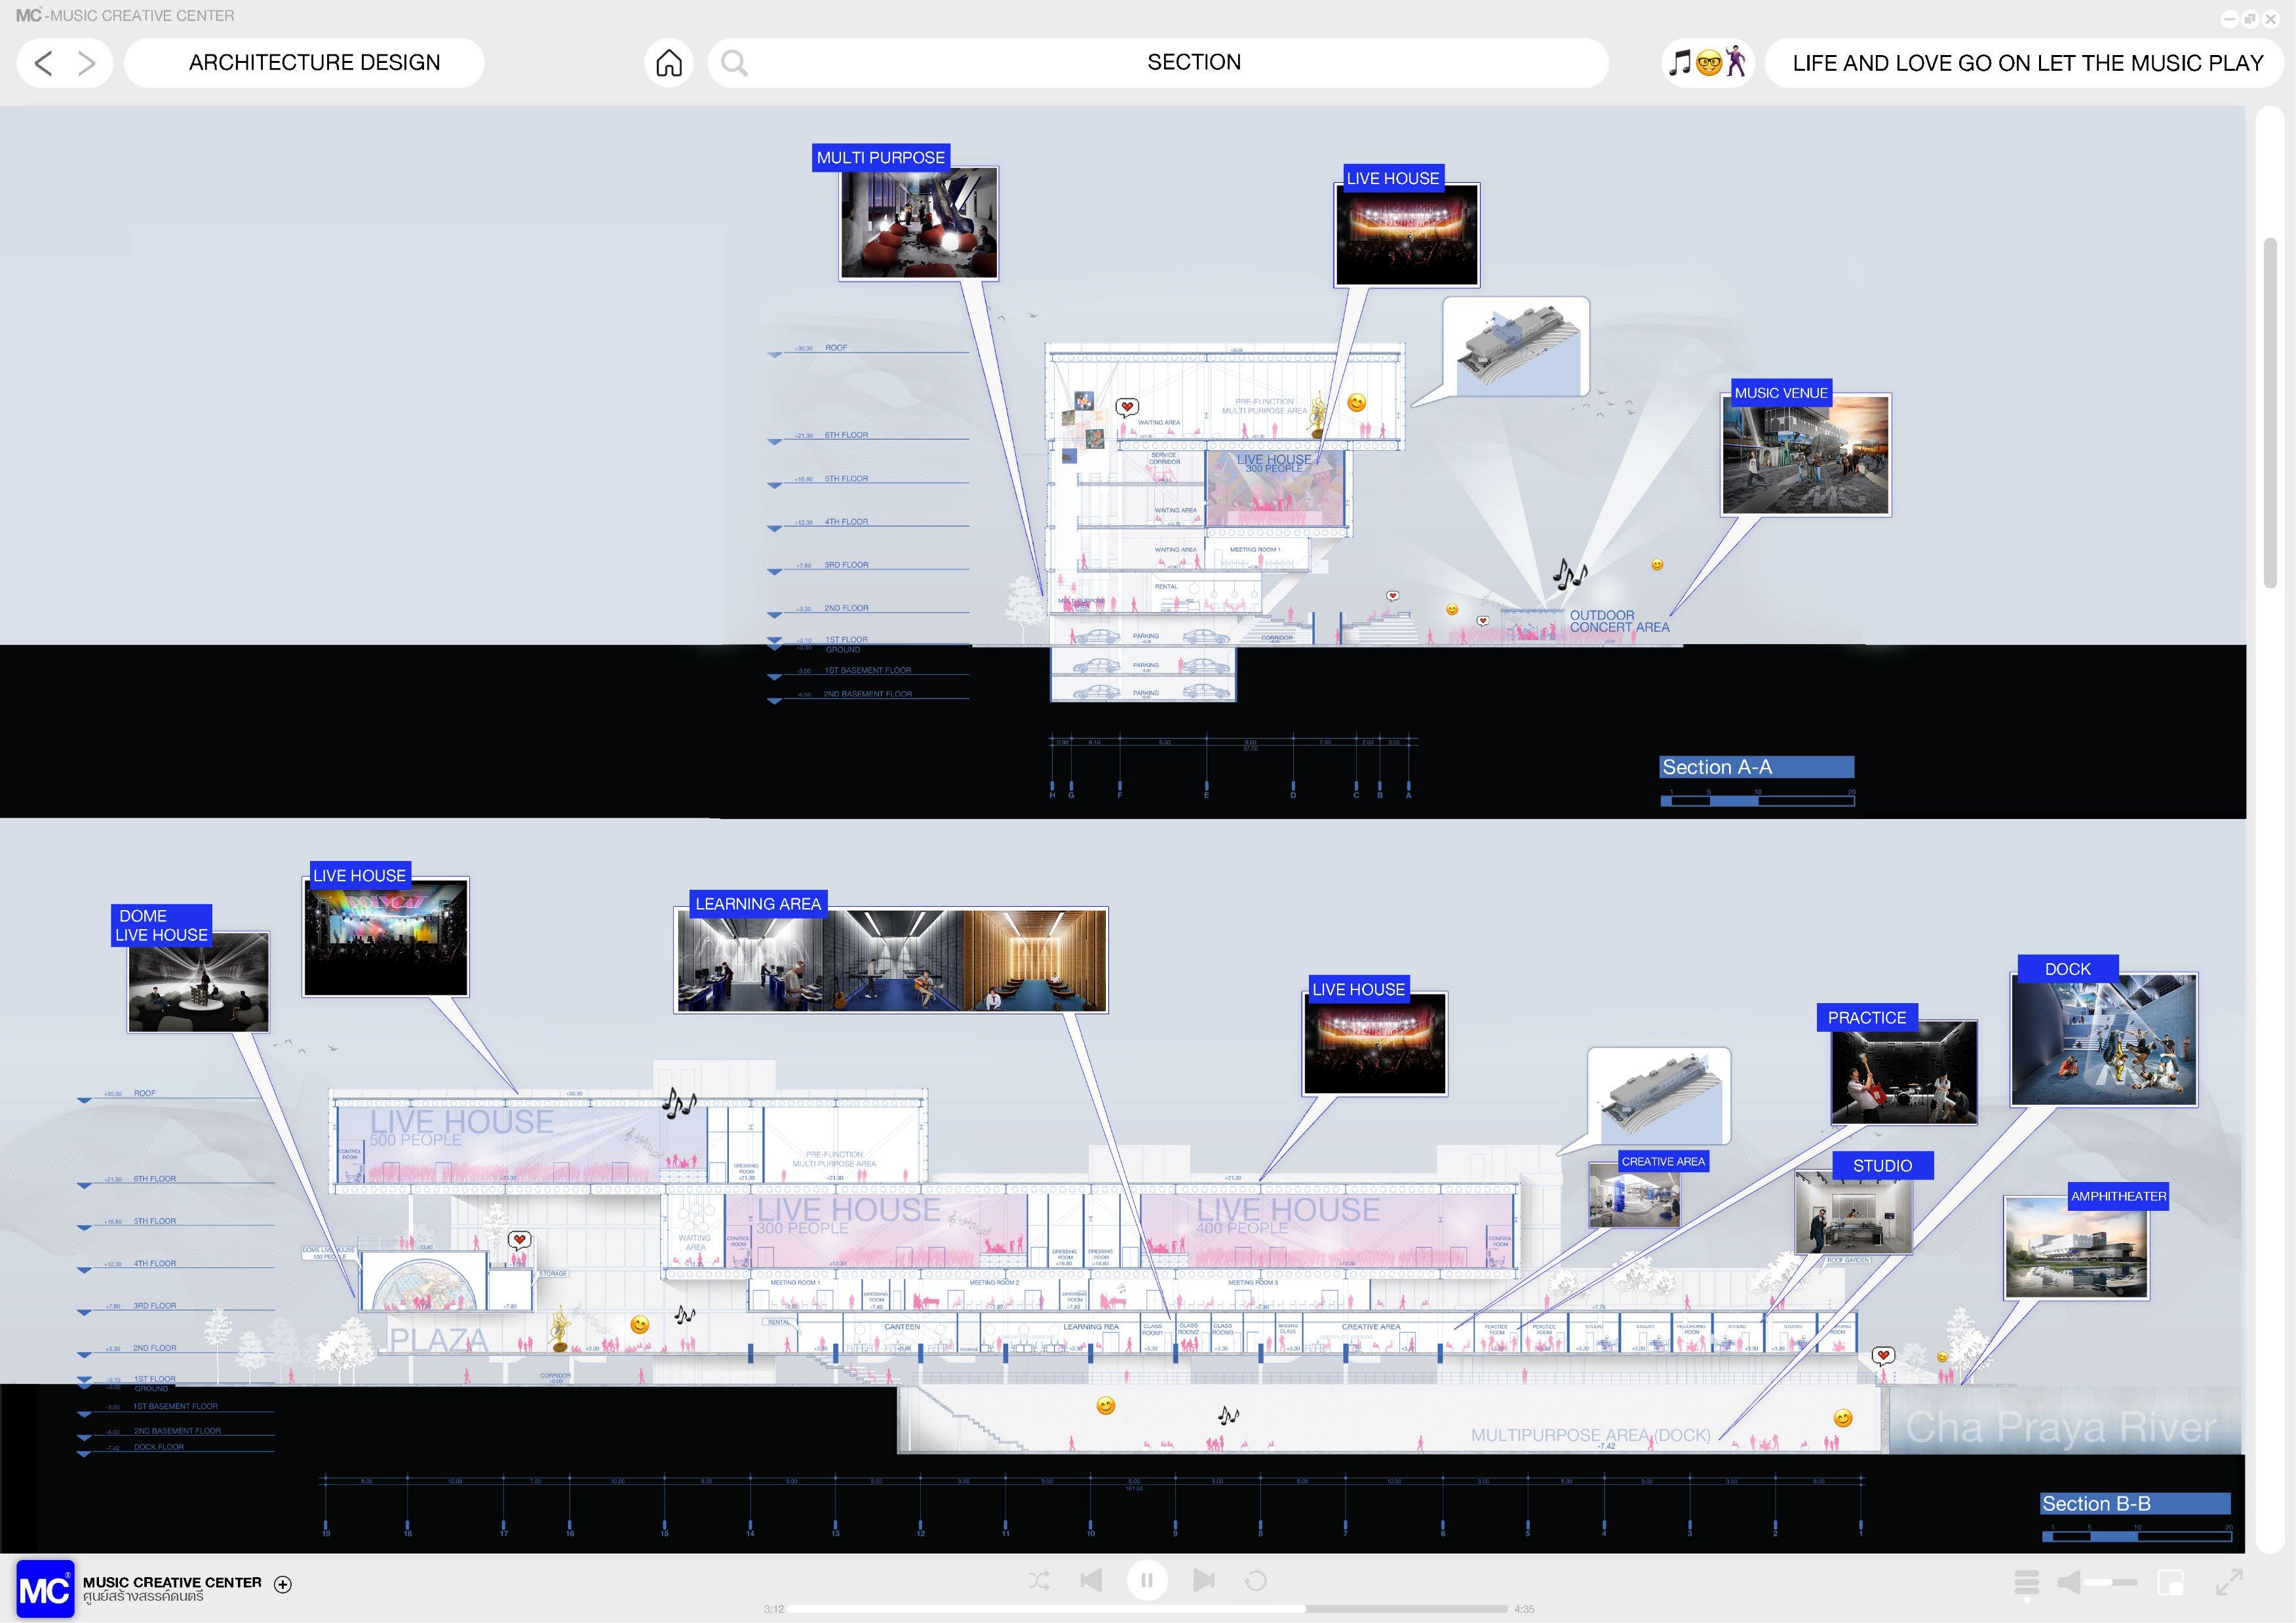Mute the volume speaker icon
This screenshot has width=2296, height=1623.
click(x=2068, y=1582)
